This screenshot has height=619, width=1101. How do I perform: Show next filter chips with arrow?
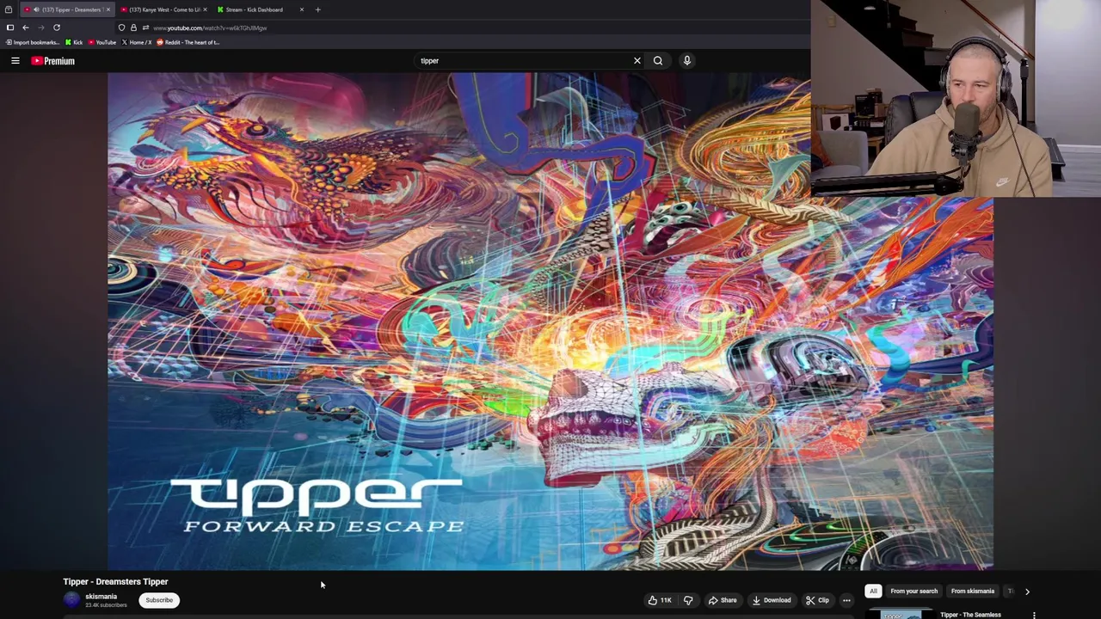tap(1027, 591)
